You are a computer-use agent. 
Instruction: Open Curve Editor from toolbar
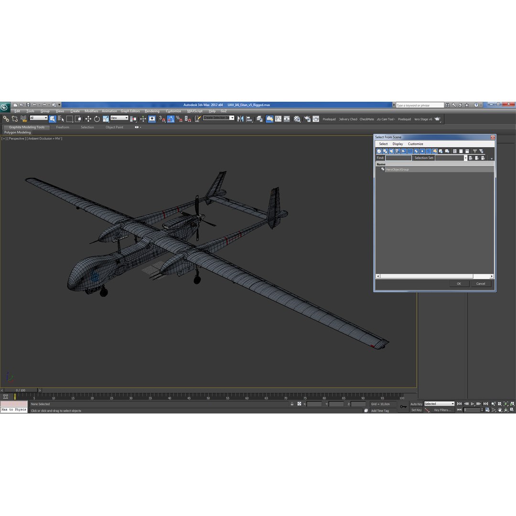279,119
